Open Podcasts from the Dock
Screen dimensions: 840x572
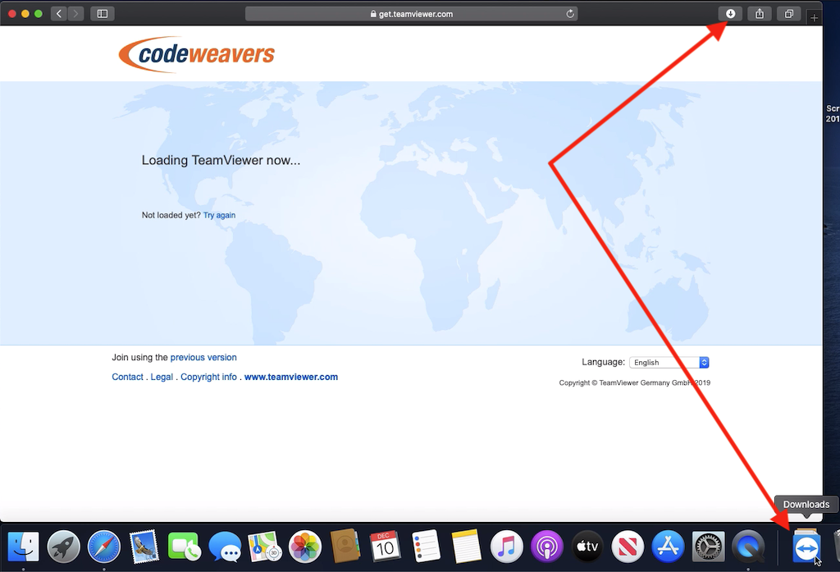coord(547,547)
